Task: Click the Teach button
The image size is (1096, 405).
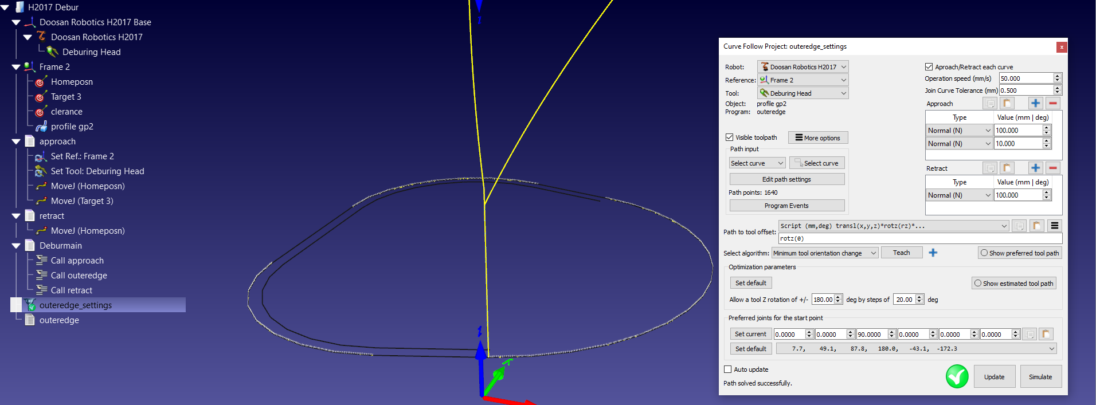Action: tap(902, 253)
